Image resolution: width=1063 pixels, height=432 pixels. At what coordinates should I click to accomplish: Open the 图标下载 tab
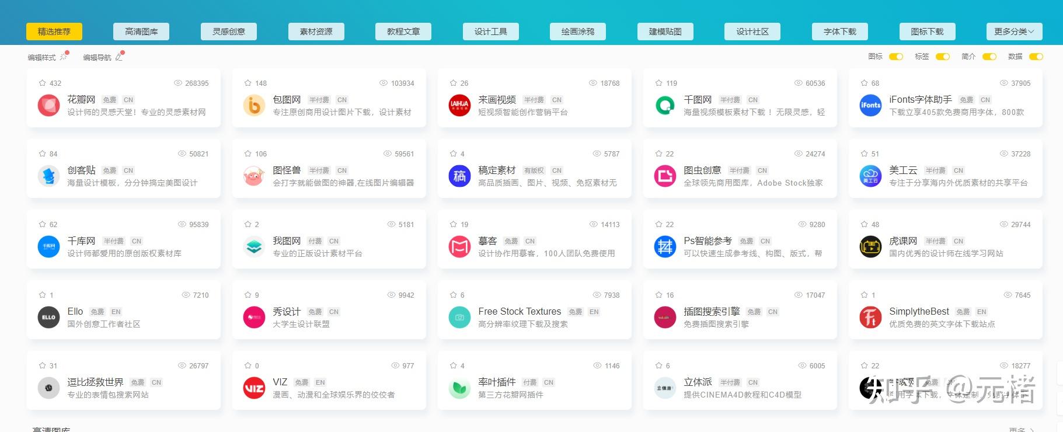(x=927, y=32)
